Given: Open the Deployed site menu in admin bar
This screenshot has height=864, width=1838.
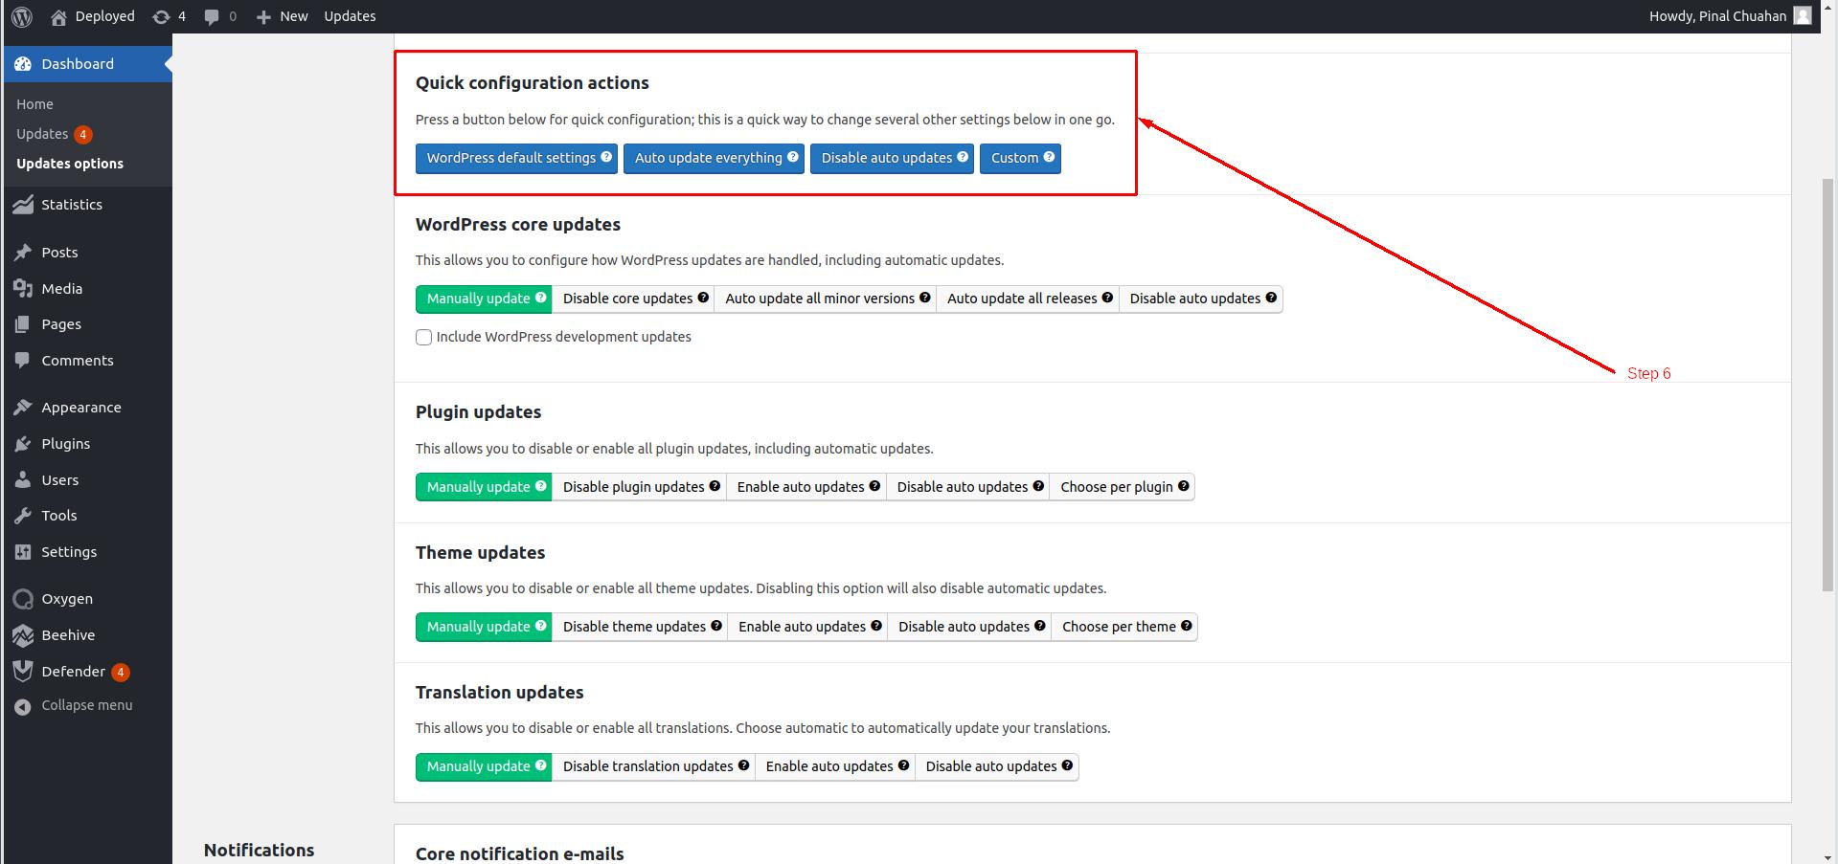Looking at the screenshot, I should pyautogui.click(x=92, y=16).
